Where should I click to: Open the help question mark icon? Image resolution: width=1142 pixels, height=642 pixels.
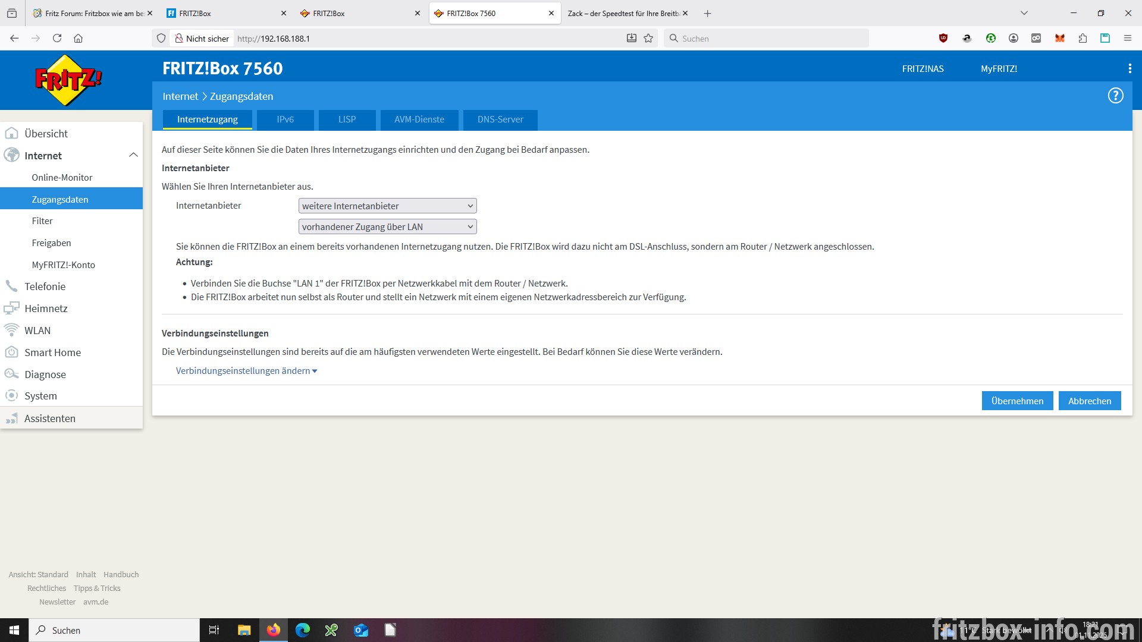(1115, 96)
